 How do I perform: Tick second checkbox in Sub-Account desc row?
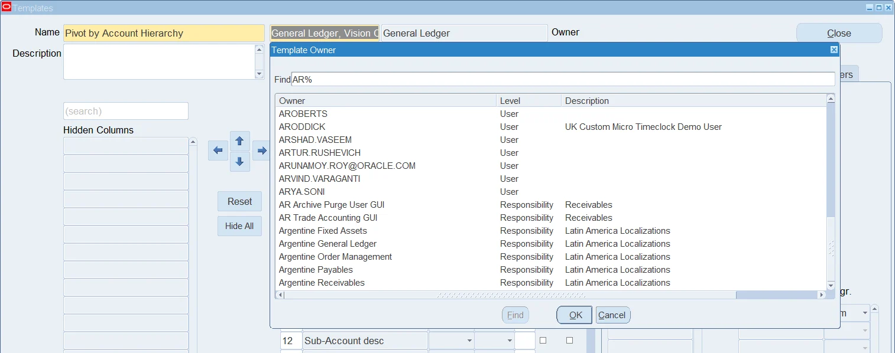pos(570,341)
